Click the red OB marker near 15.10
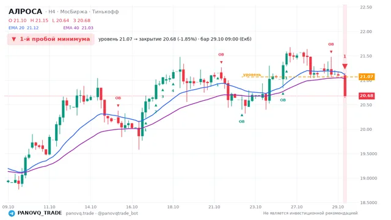The image size is (391, 220). 118,98
